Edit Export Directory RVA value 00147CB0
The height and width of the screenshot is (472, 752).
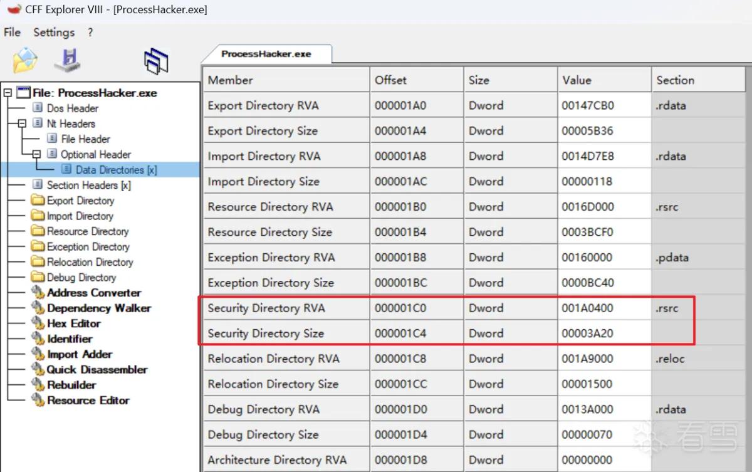(605, 105)
